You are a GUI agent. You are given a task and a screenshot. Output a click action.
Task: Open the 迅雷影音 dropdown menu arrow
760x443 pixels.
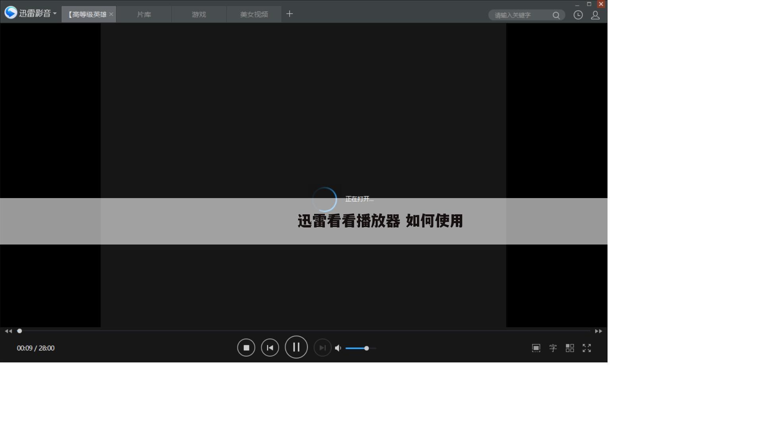tap(56, 13)
